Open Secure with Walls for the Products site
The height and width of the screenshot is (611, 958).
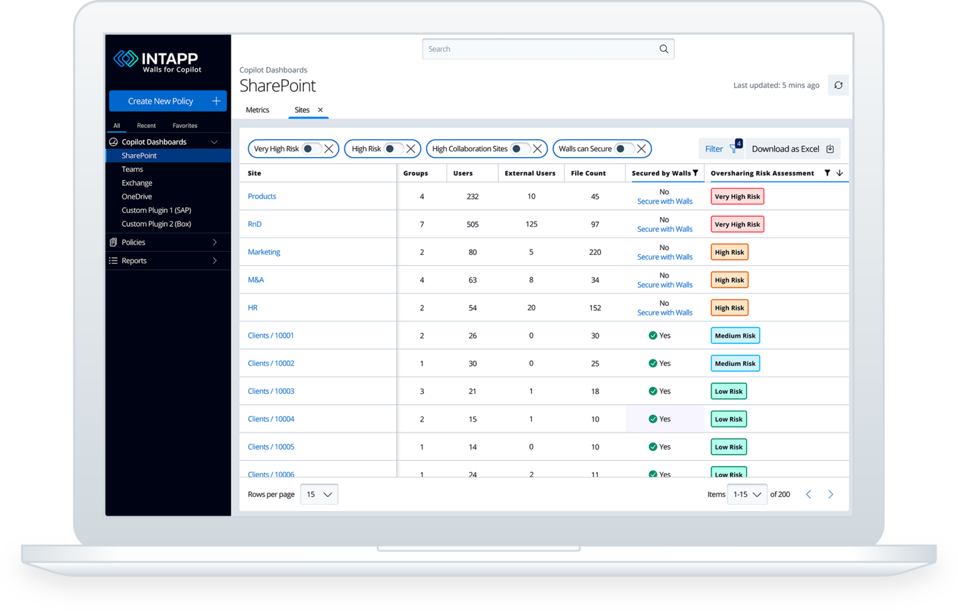pos(665,201)
